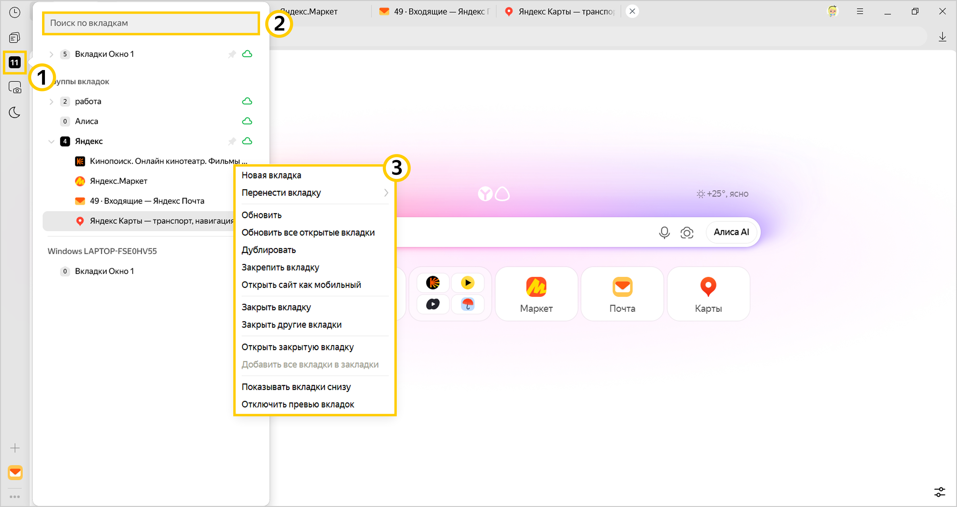Open the Карты tile
Screen dimensions: 957x507
708,293
